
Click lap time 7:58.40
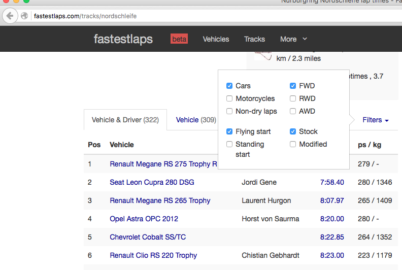coord(332,182)
